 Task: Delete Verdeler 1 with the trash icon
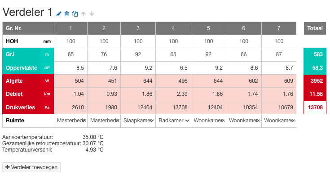point(66,14)
